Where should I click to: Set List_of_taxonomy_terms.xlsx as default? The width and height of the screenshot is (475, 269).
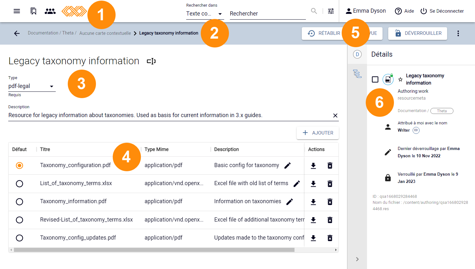point(19,184)
